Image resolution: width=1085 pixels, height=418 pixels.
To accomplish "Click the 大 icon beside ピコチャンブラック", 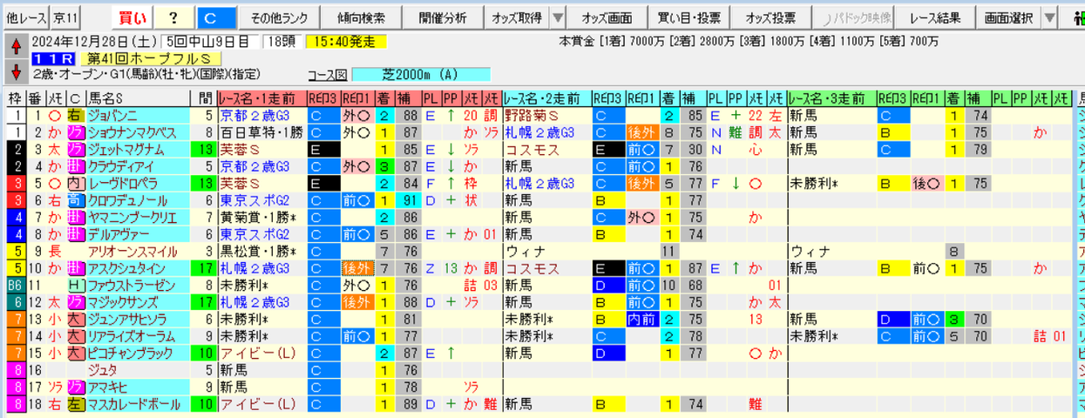I will (75, 353).
